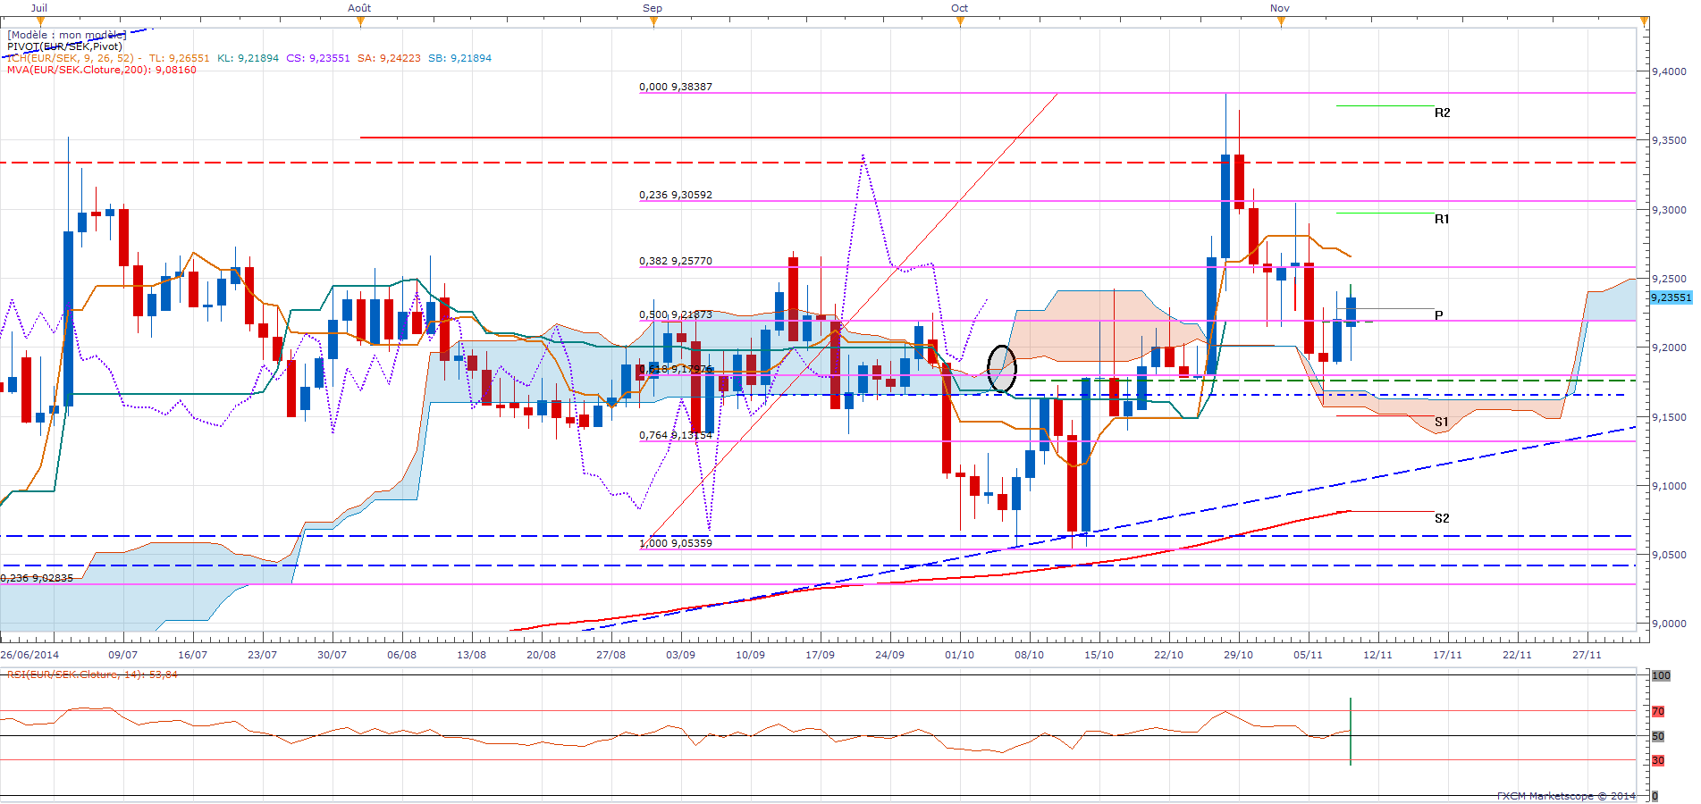This screenshot has height=804, width=1701.
Task: Select the RSI(EUR/SEK.Cloture, 14) indicator label
Action: pos(91,674)
